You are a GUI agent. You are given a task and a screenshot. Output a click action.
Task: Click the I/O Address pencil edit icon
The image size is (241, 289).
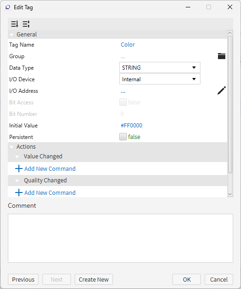pyautogui.click(x=222, y=90)
